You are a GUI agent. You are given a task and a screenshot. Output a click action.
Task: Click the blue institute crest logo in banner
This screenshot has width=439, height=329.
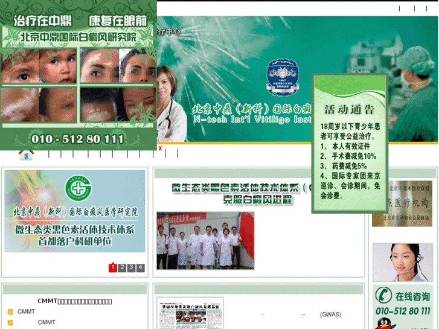282,77
